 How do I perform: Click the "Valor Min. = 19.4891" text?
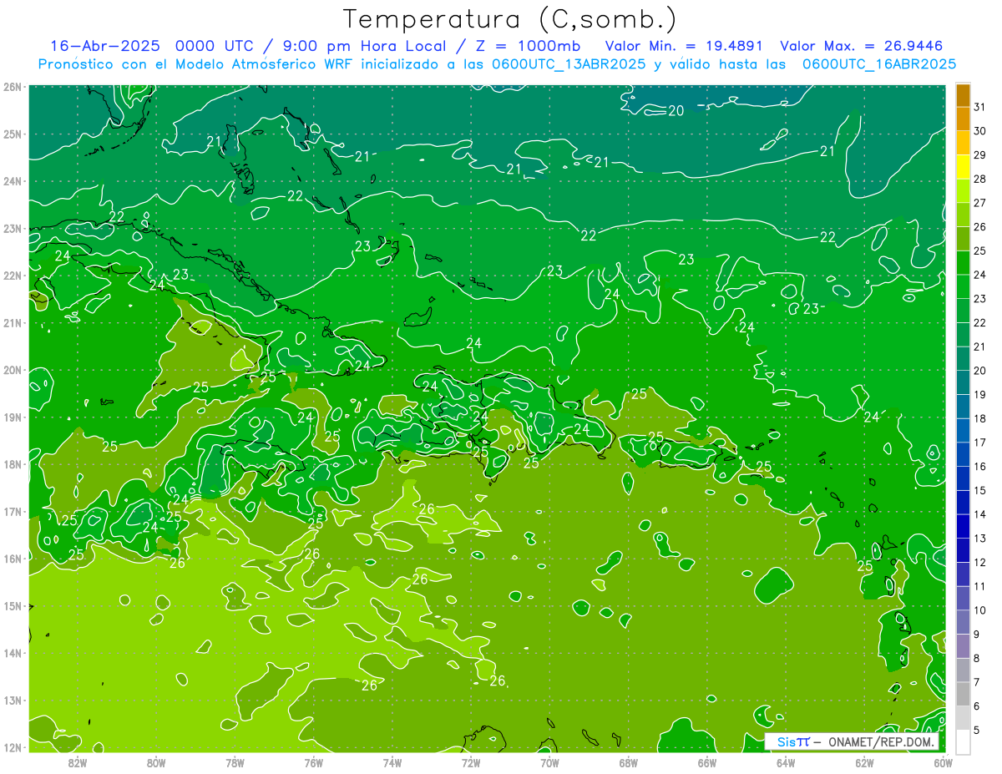pos(686,46)
